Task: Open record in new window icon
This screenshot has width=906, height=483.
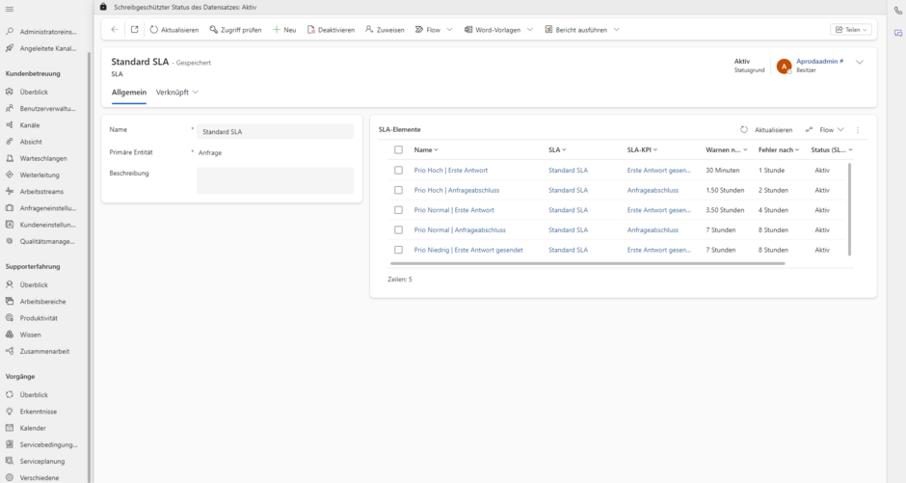Action: coord(135,30)
